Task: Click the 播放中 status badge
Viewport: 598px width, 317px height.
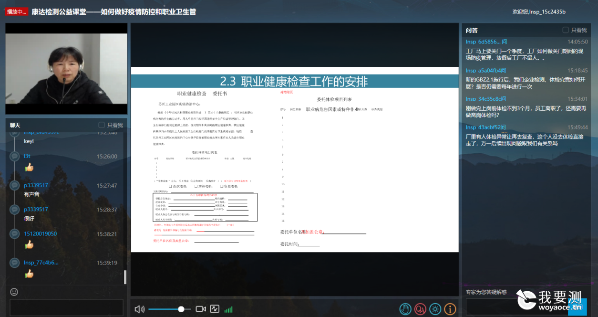Action: tap(17, 12)
